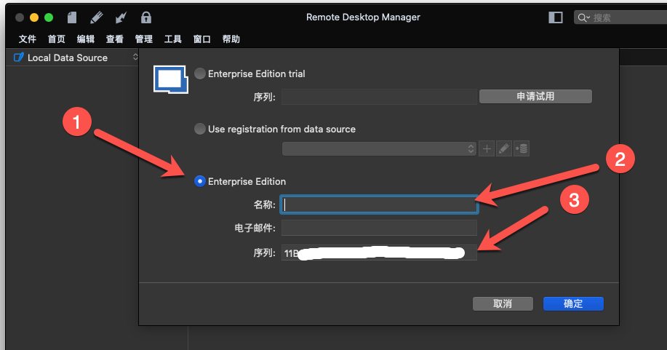This screenshot has width=667, height=350.
Task: Open the 帮助 menu
Action: tap(231, 39)
